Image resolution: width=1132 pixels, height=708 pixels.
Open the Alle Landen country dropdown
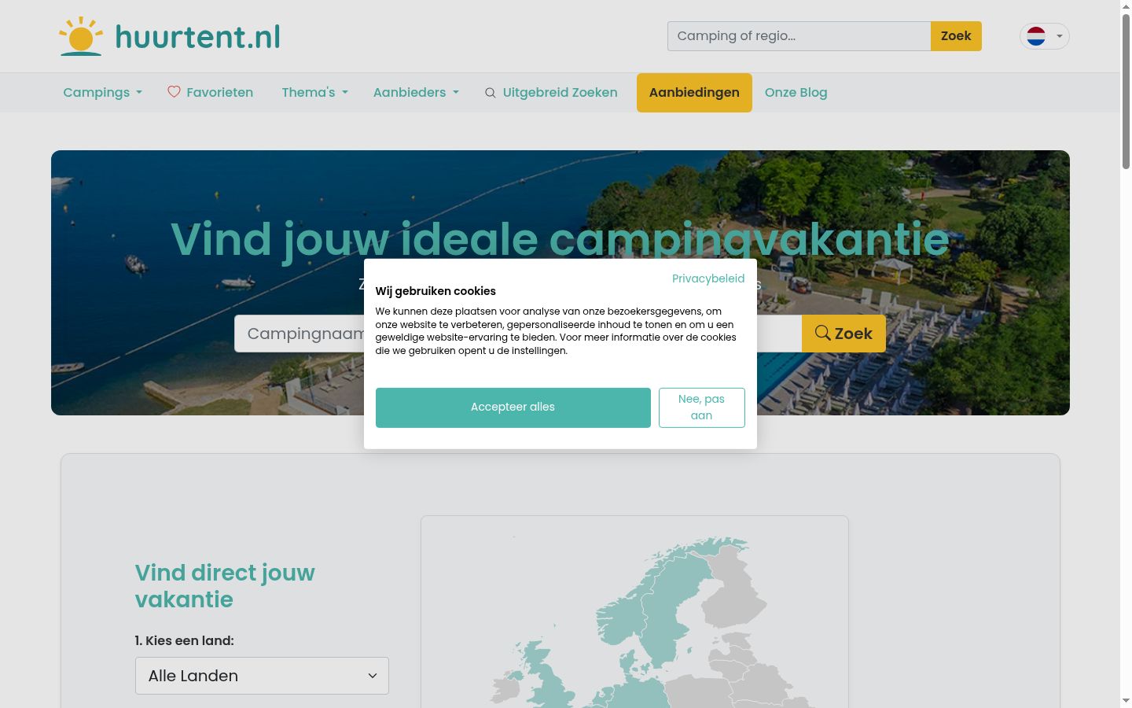pos(262,676)
